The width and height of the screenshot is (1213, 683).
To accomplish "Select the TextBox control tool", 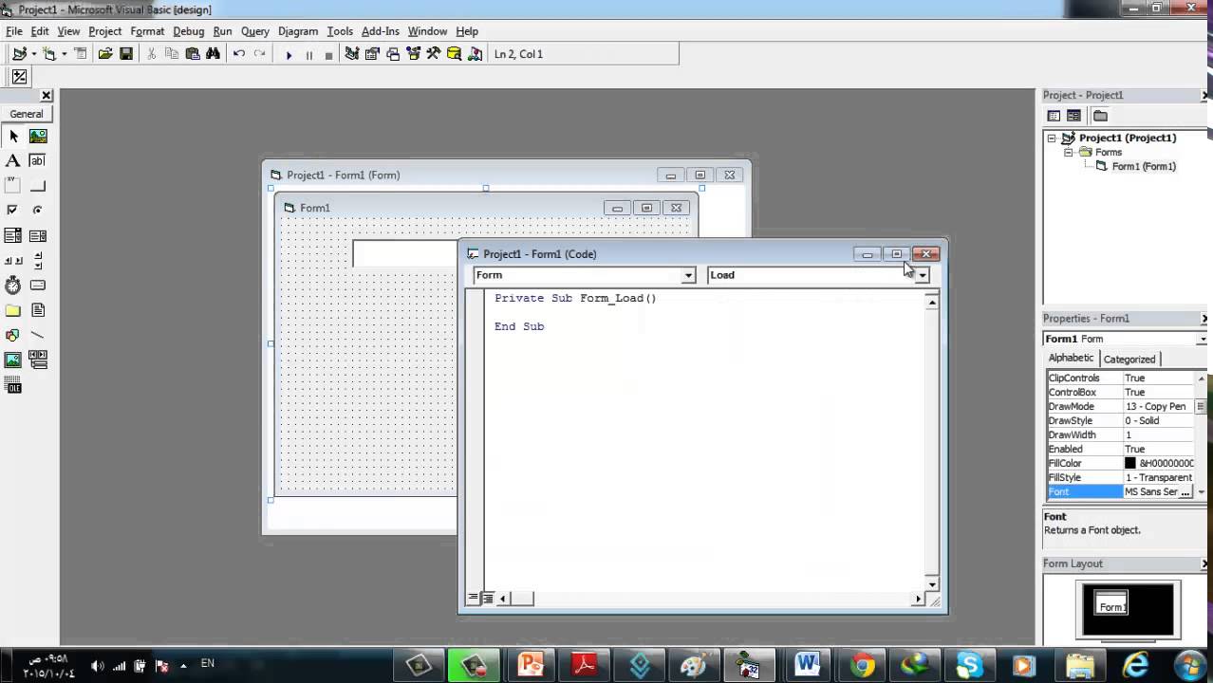I will click(38, 160).
